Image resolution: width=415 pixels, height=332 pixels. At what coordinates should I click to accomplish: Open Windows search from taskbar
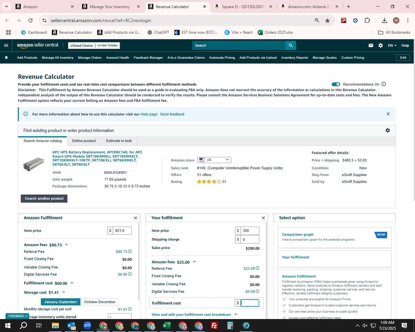click(x=24, y=326)
